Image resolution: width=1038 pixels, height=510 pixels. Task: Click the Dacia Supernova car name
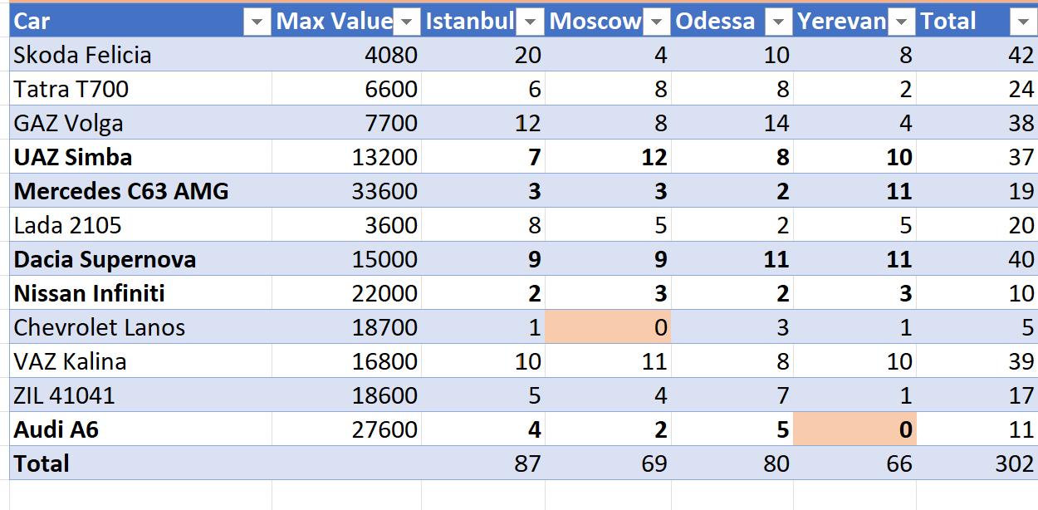[x=105, y=260]
